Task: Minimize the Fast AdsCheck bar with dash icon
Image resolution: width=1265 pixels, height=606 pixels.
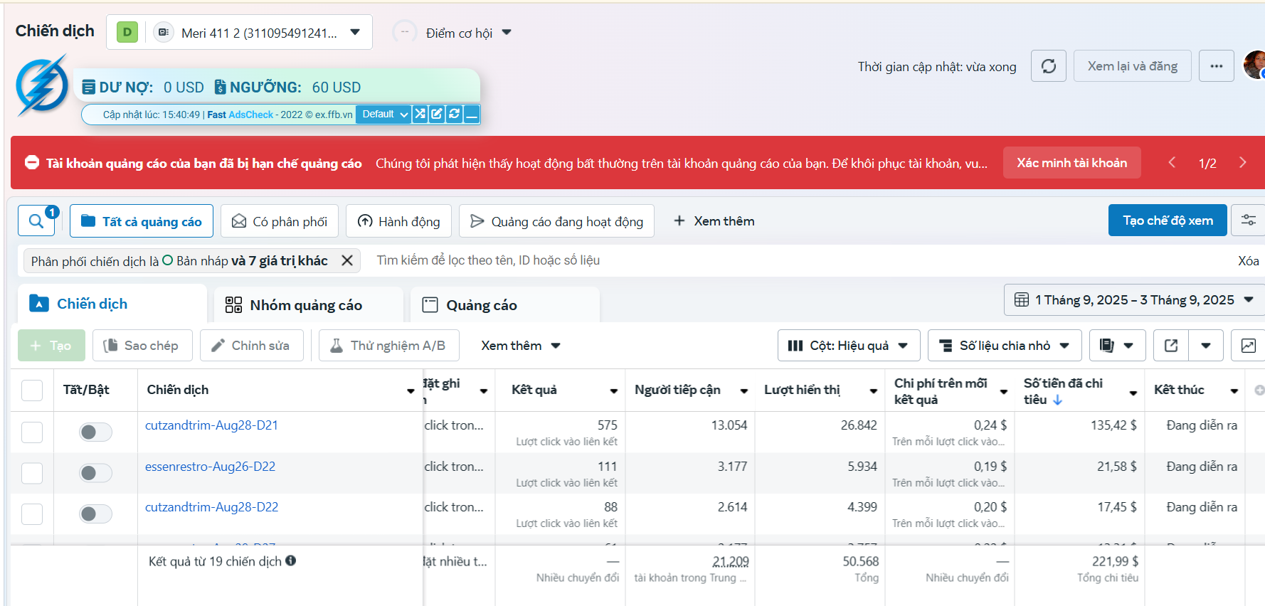Action: click(x=471, y=114)
